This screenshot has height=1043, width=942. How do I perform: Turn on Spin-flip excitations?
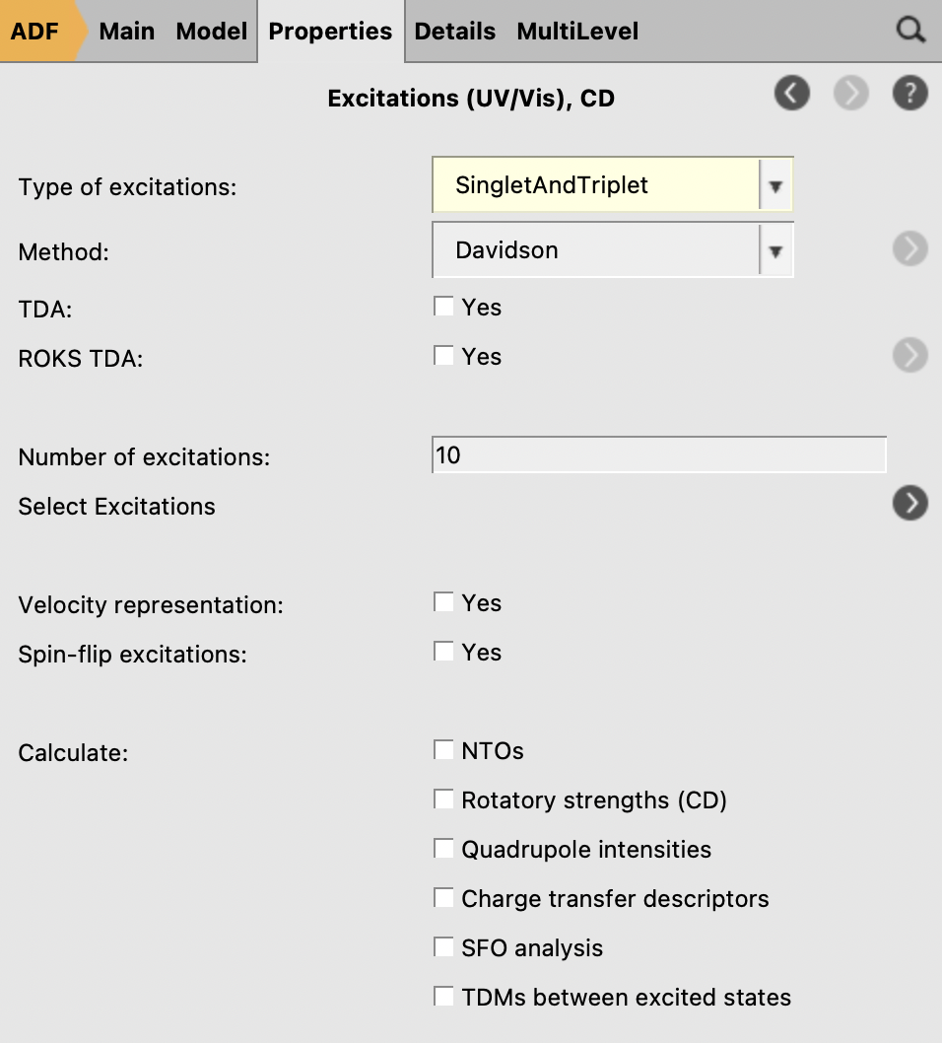(443, 652)
